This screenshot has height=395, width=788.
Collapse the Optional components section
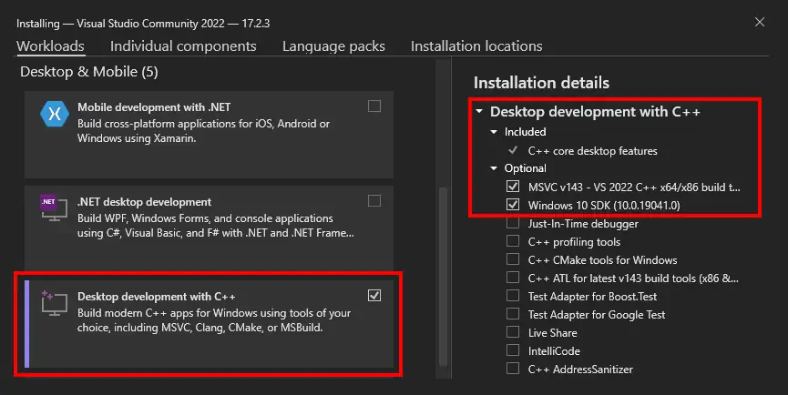click(495, 168)
